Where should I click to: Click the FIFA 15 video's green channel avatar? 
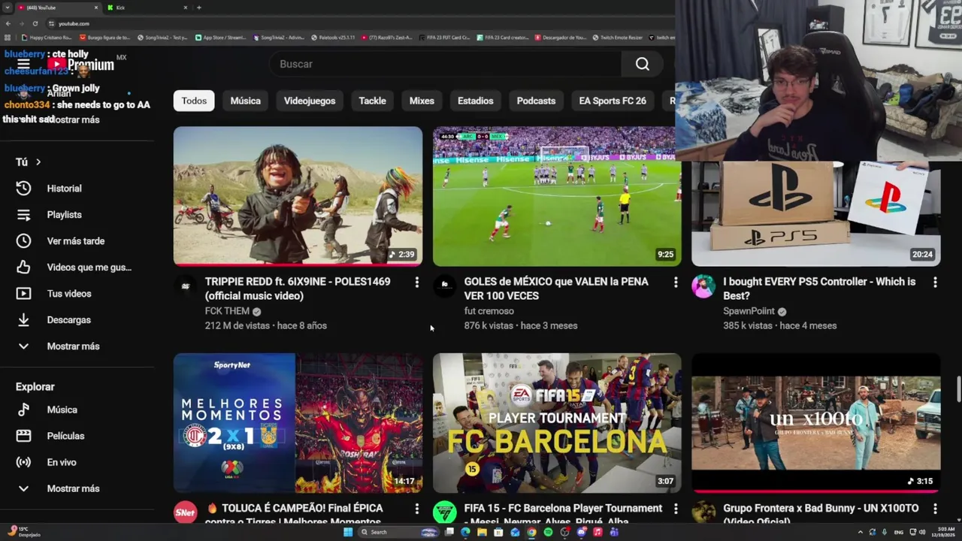[445, 512]
